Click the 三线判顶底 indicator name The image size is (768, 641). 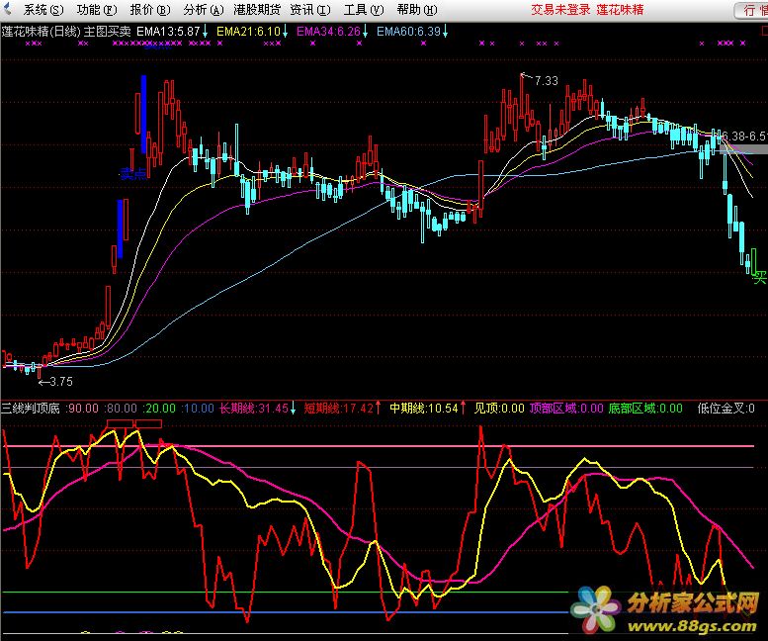[31, 408]
